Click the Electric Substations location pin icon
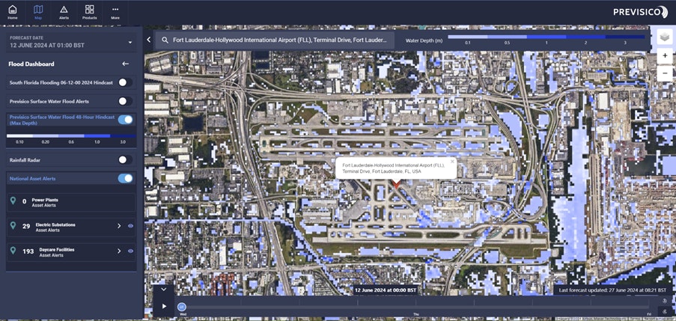 [x=13, y=226]
